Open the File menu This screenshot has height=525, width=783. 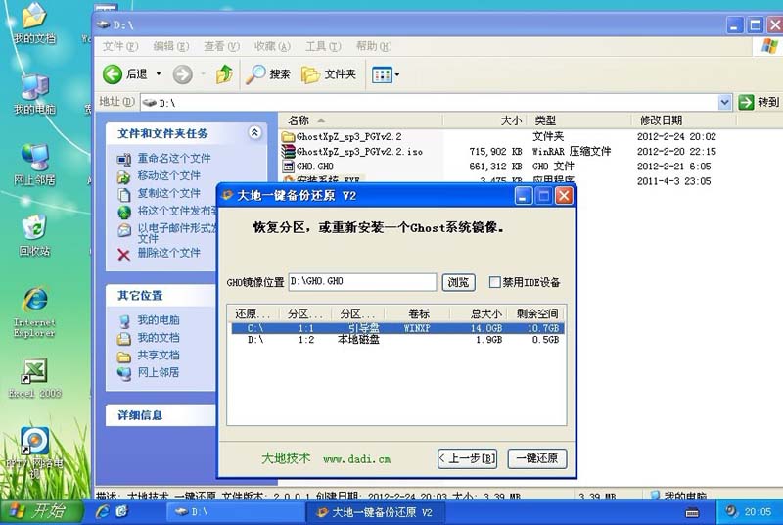click(119, 46)
